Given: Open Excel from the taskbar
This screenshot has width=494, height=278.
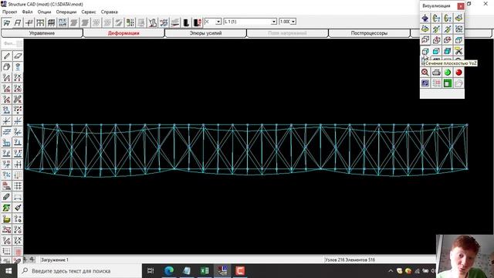Looking at the screenshot, I should pos(205,271).
